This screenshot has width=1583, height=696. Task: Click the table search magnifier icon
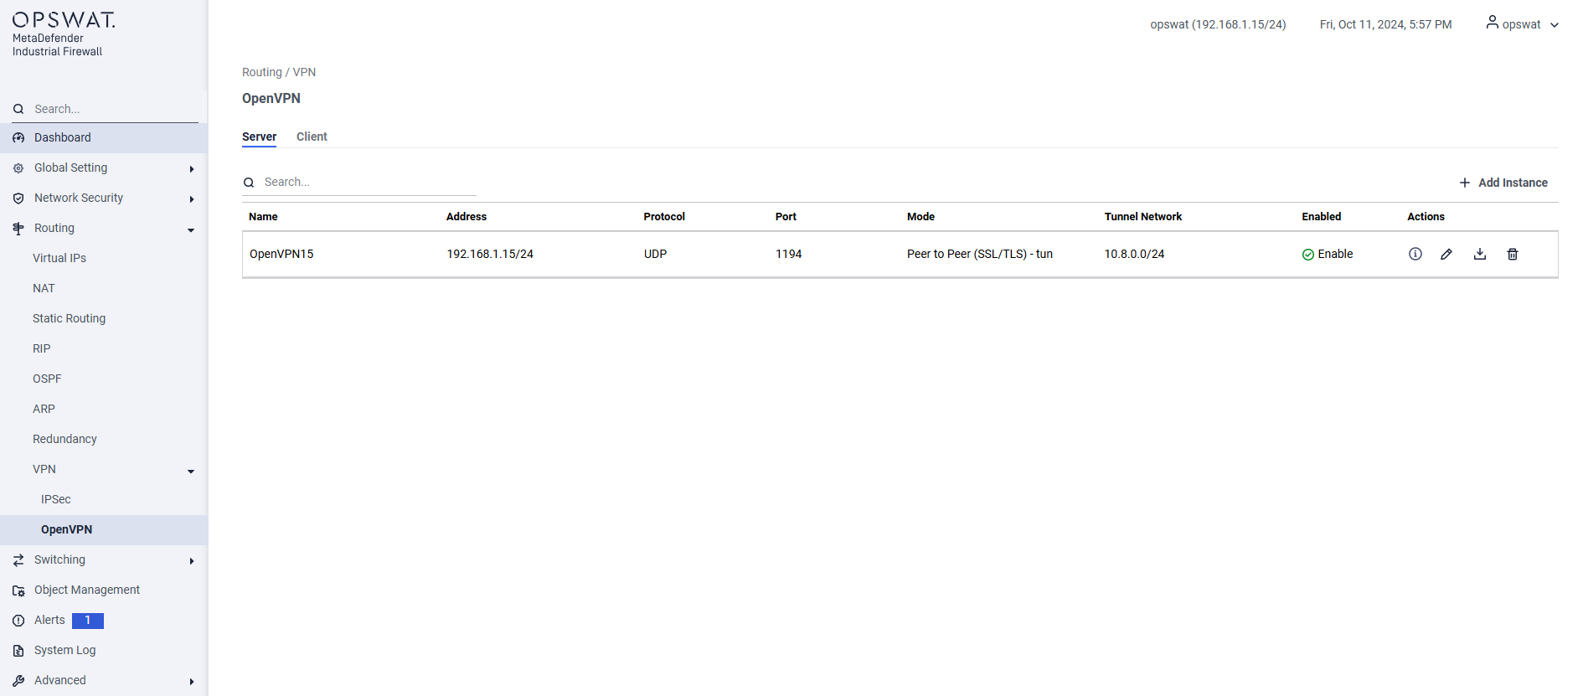(249, 183)
